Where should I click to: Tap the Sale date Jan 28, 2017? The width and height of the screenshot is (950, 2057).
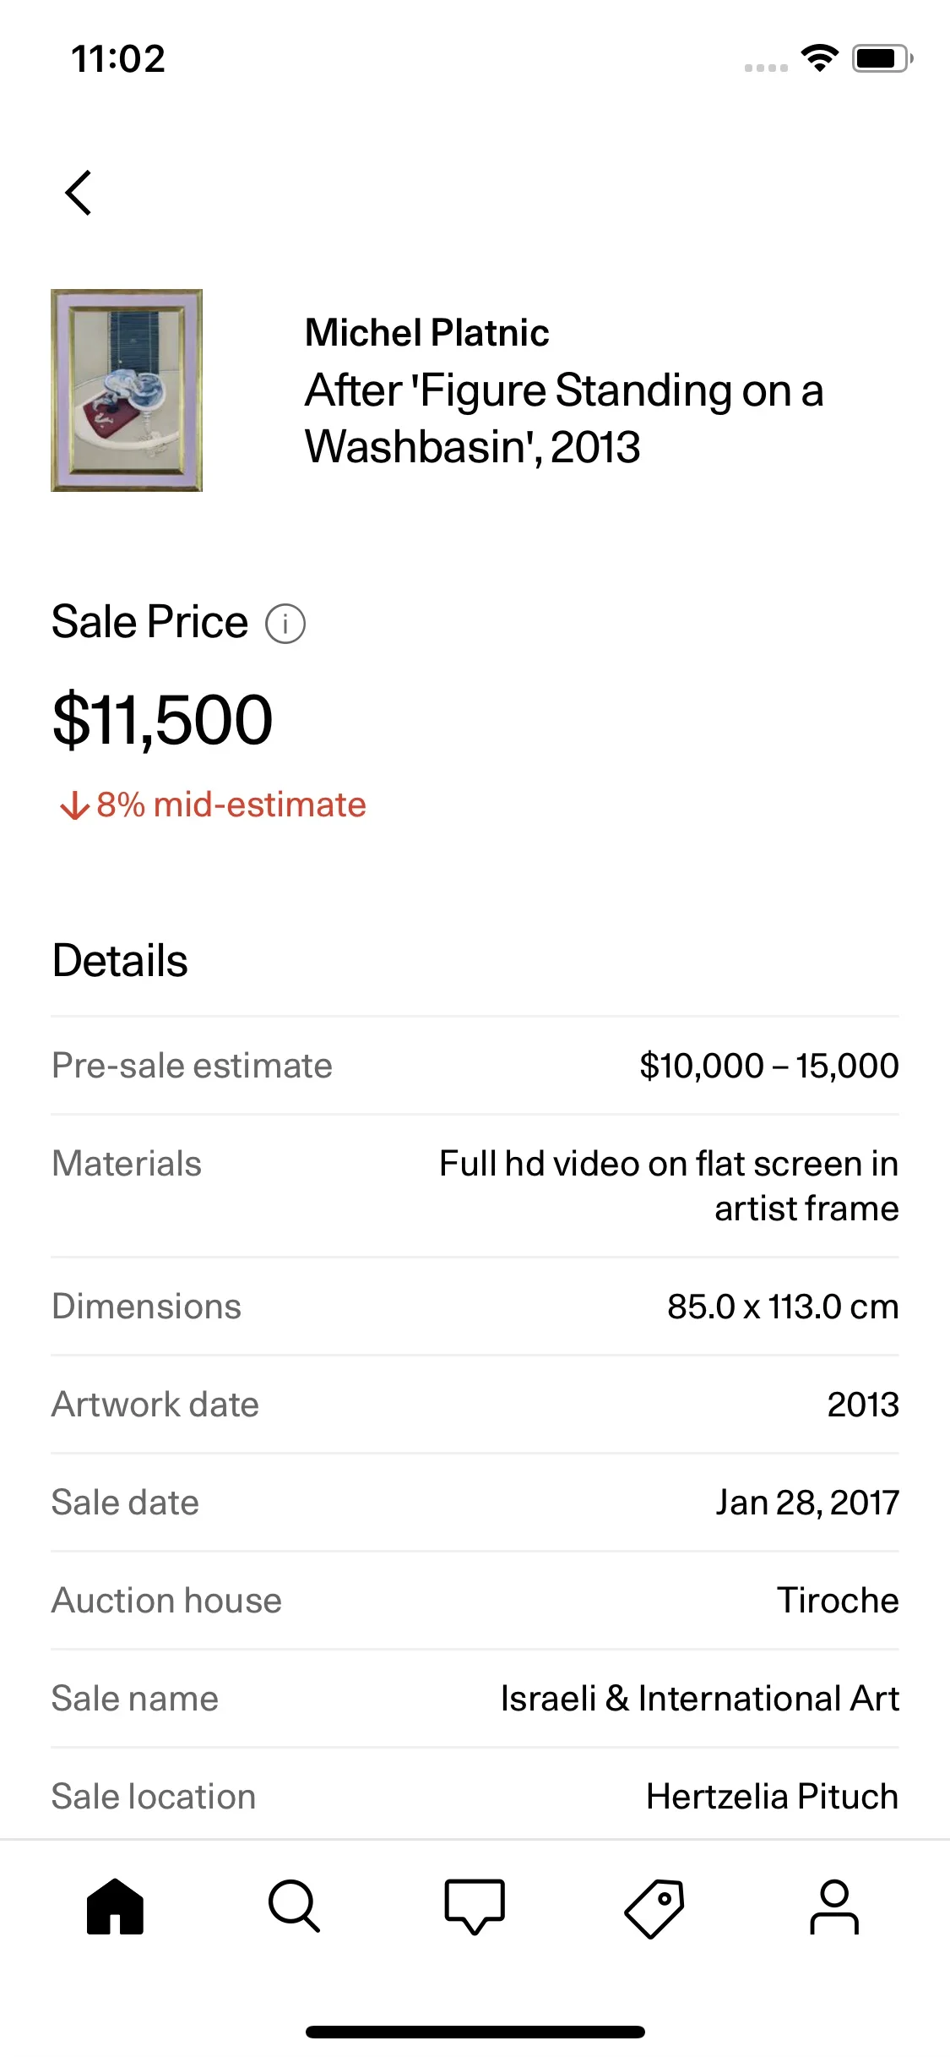[806, 1503]
